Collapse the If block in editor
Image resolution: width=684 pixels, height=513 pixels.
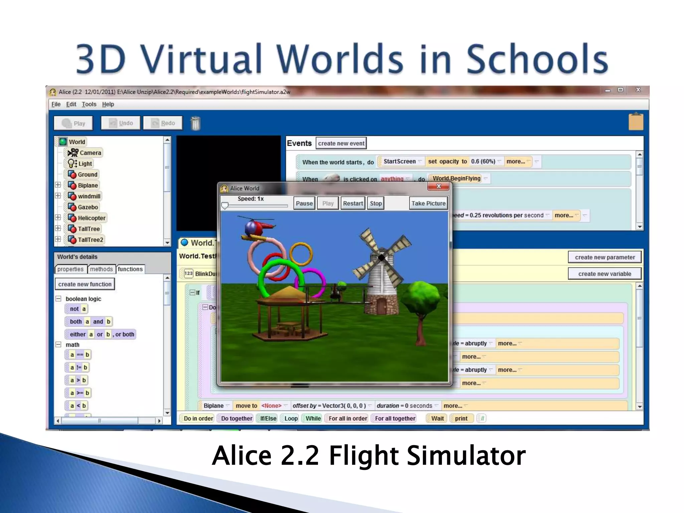[192, 293]
